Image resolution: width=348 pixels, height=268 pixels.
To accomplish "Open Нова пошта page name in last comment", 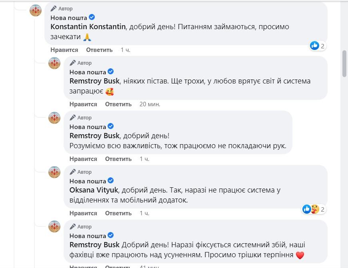I will click(x=88, y=236).
